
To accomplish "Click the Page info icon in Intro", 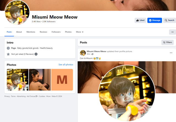I will (8, 48).
